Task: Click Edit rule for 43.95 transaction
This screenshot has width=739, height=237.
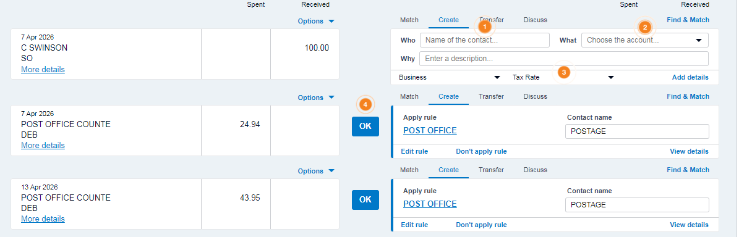Action: [414, 225]
